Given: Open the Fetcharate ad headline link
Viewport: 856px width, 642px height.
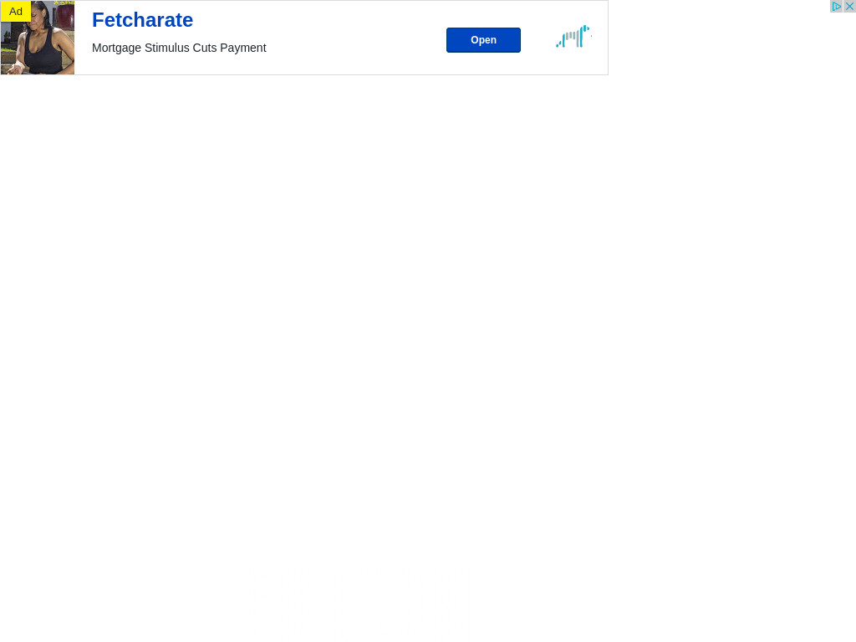Looking at the screenshot, I should click(142, 20).
